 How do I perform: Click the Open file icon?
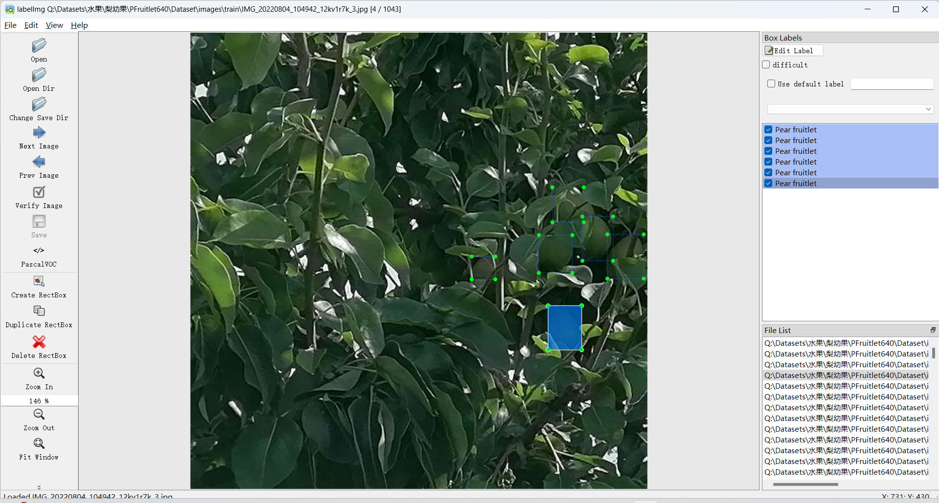39,46
